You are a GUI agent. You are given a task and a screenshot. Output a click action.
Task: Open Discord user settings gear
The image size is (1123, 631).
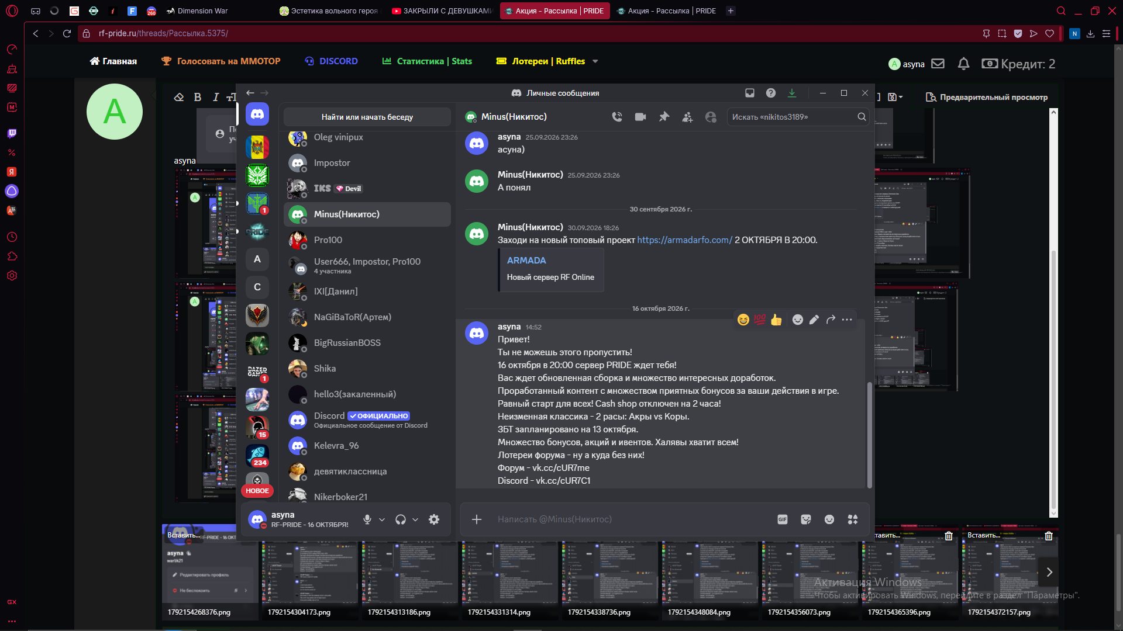tap(434, 519)
